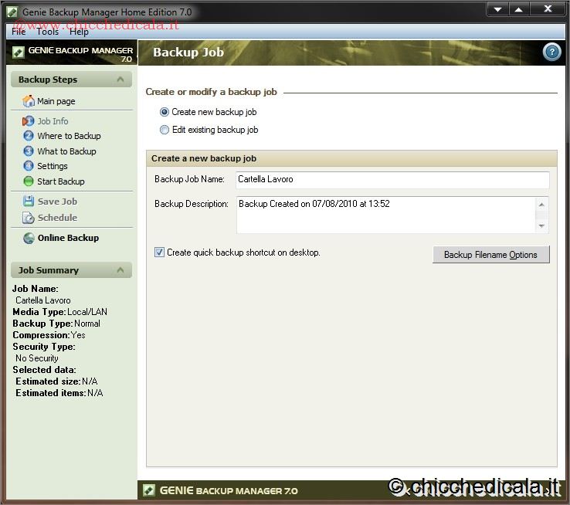Viewport: 570px width, 505px height.
Task: Click inside the Backup Job Name field
Action: (x=391, y=179)
